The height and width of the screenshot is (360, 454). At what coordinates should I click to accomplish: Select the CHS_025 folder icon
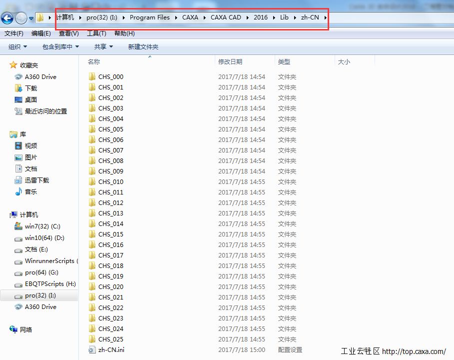(x=92, y=339)
